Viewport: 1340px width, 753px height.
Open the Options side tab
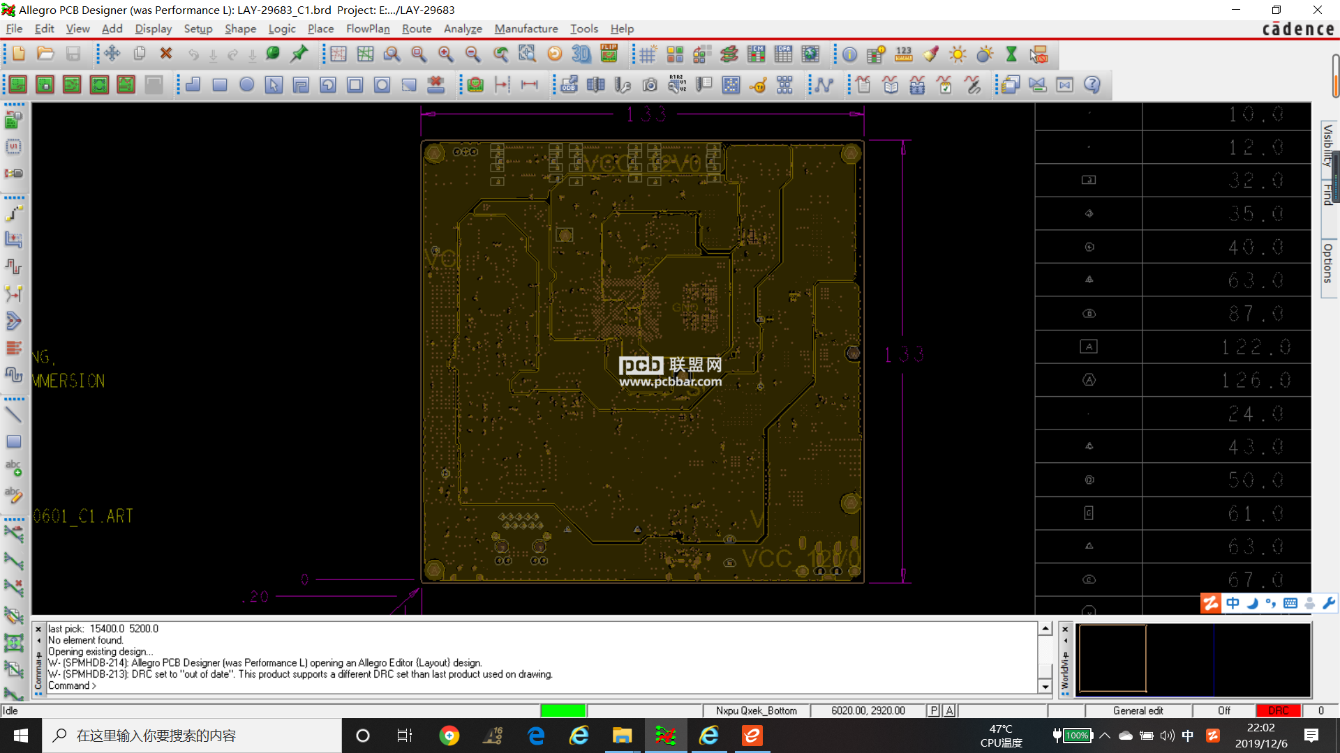(1328, 264)
